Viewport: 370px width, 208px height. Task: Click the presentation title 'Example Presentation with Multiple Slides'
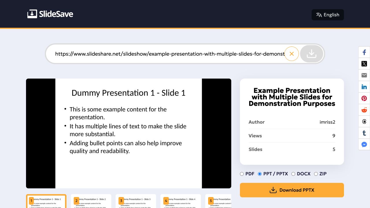click(292, 97)
